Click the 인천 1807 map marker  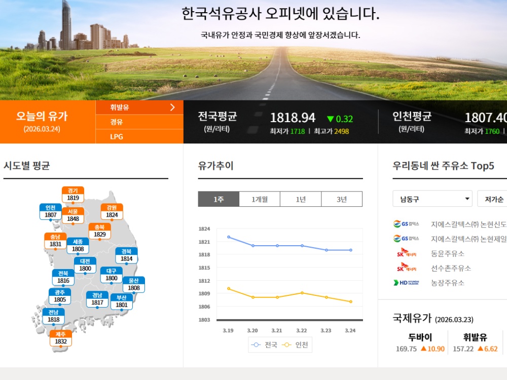[x=50, y=212]
